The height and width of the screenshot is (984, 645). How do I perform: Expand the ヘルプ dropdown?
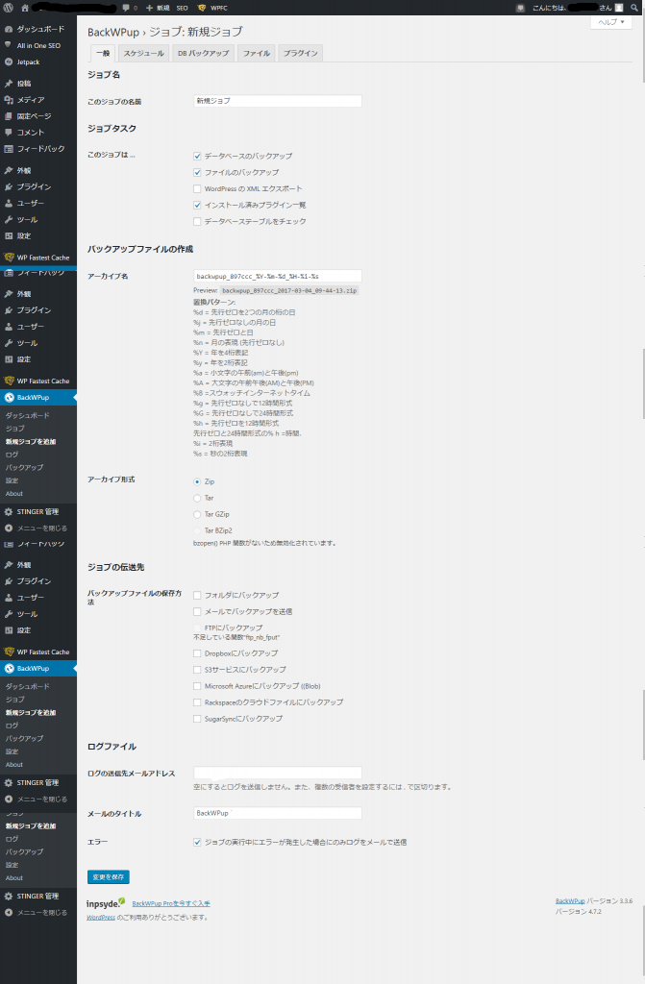(x=611, y=22)
